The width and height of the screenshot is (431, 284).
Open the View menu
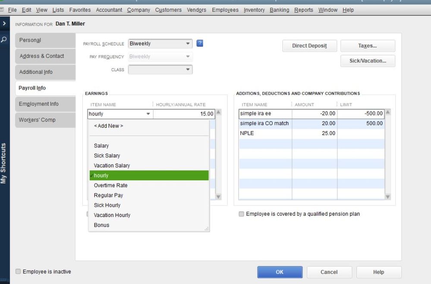click(x=41, y=10)
